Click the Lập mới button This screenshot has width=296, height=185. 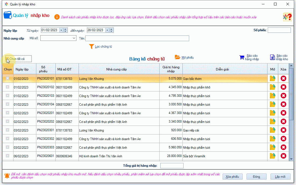[280, 177]
